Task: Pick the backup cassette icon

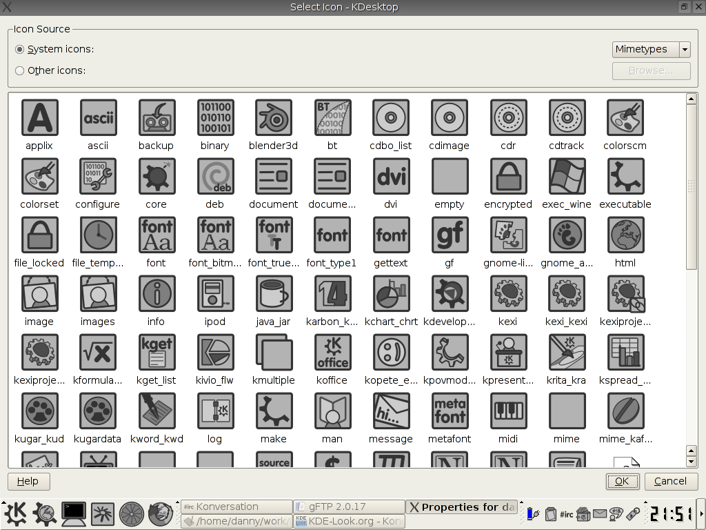Action: [157, 117]
